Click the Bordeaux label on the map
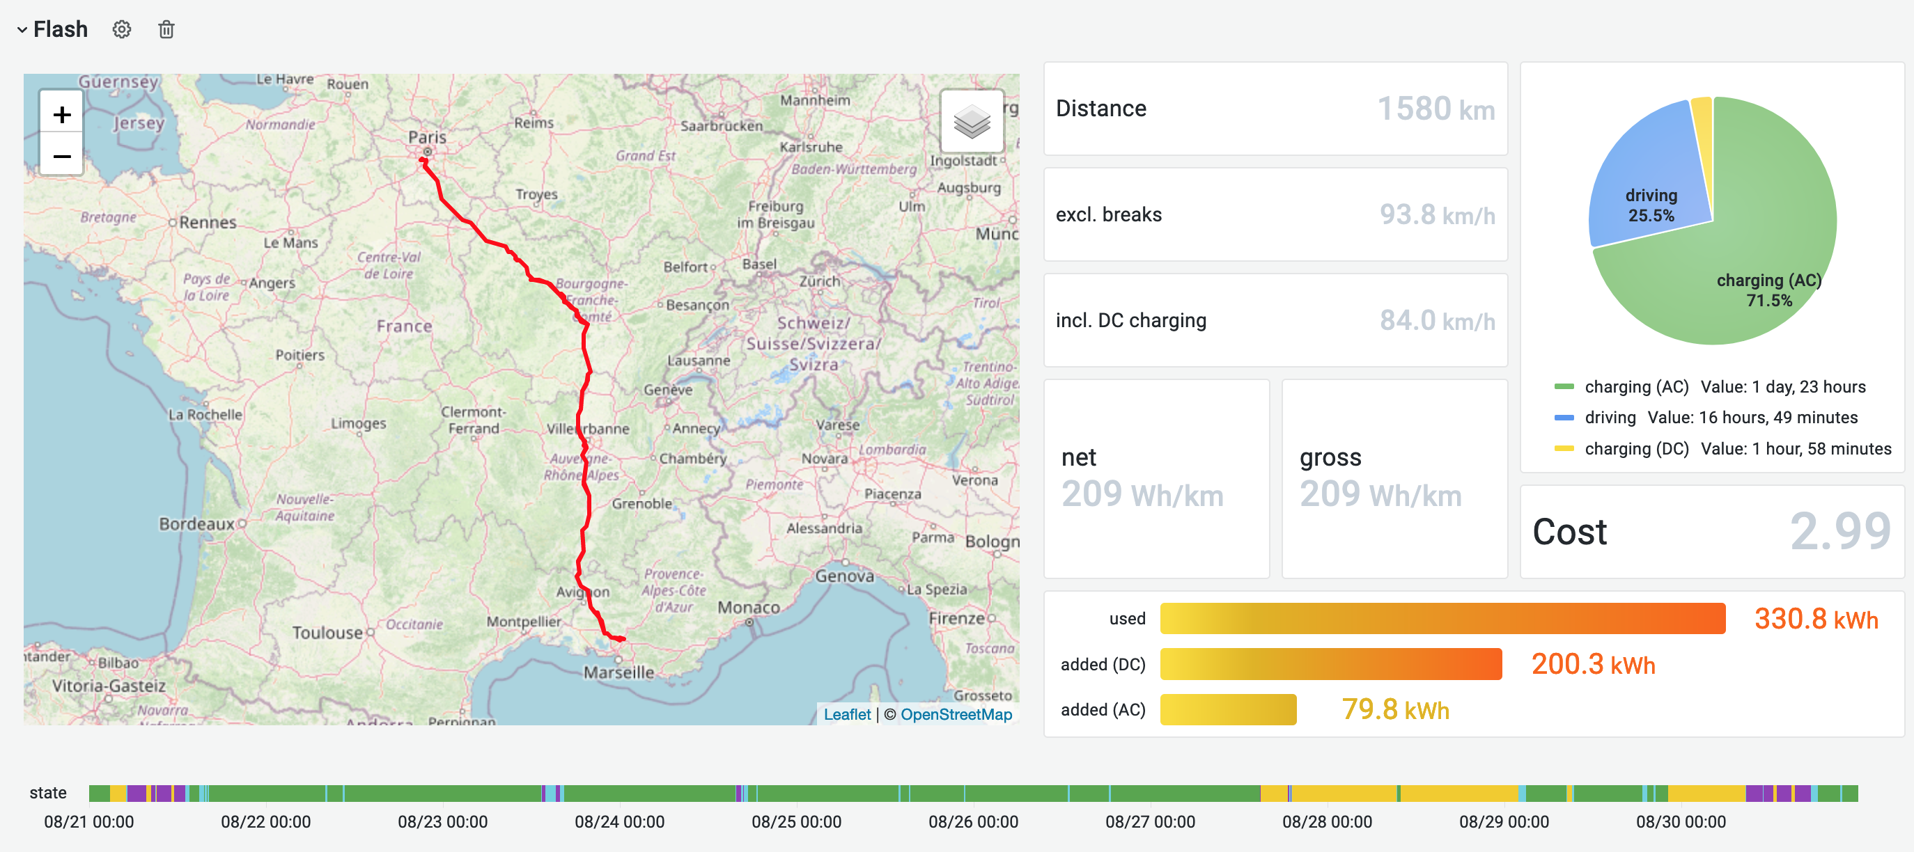Image resolution: width=1914 pixels, height=852 pixels. [196, 523]
